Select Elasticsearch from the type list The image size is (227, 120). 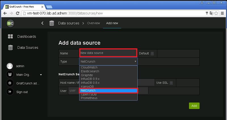pos(108,71)
